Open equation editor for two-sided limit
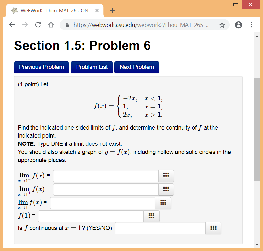Viewport: 263px width, 251px height. [x=163, y=203]
